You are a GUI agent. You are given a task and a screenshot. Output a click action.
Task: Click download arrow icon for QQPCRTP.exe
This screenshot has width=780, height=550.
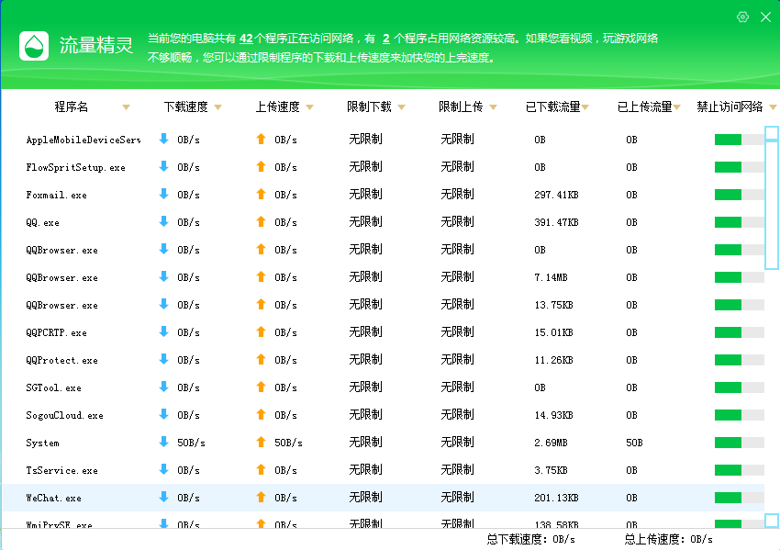tap(163, 332)
